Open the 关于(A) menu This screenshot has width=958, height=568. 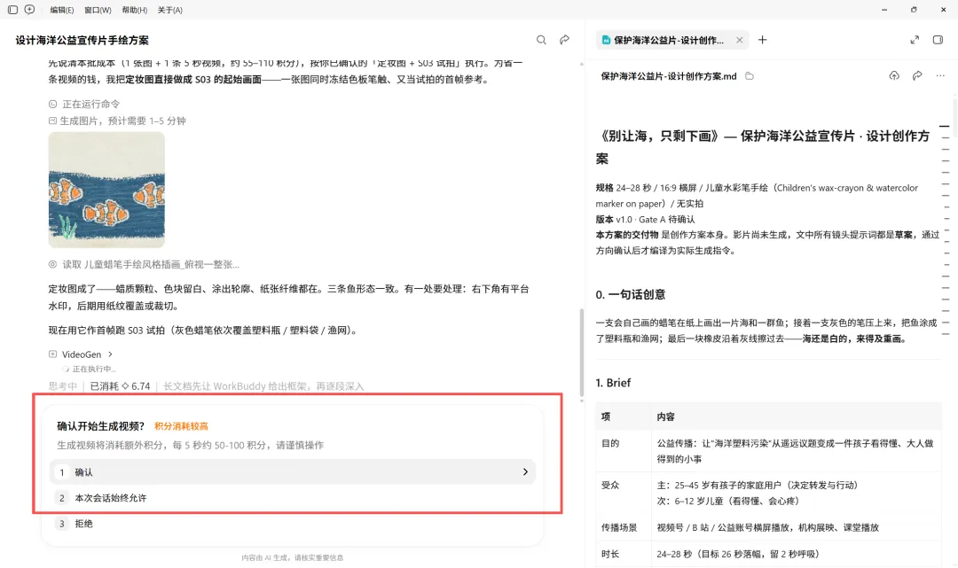click(x=169, y=10)
